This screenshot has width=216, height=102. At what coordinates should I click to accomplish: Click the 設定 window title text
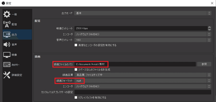pos(9,3)
